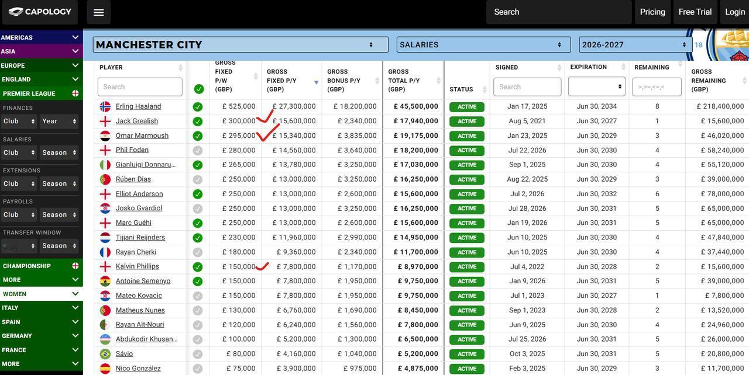Select the Spain menu section
The height and width of the screenshot is (375, 749).
coord(41,322)
